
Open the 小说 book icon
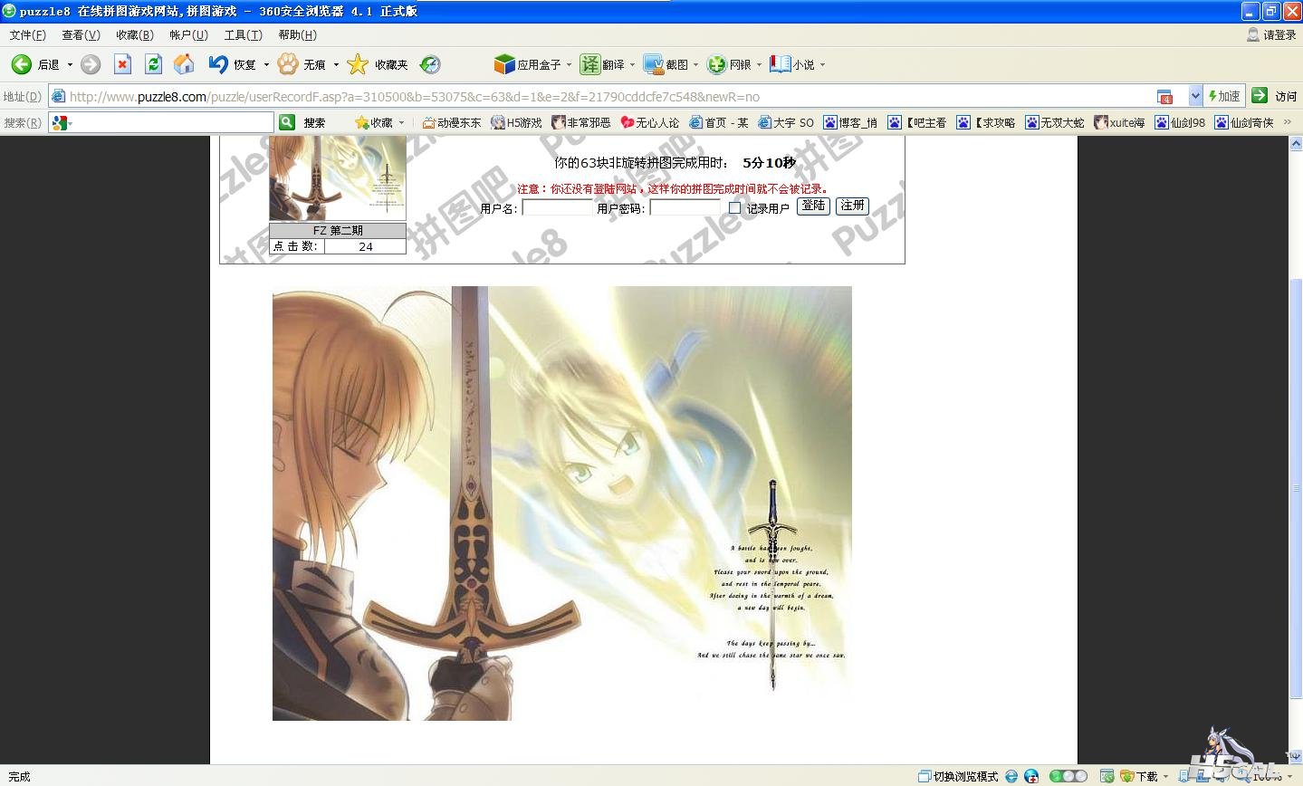point(780,64)
